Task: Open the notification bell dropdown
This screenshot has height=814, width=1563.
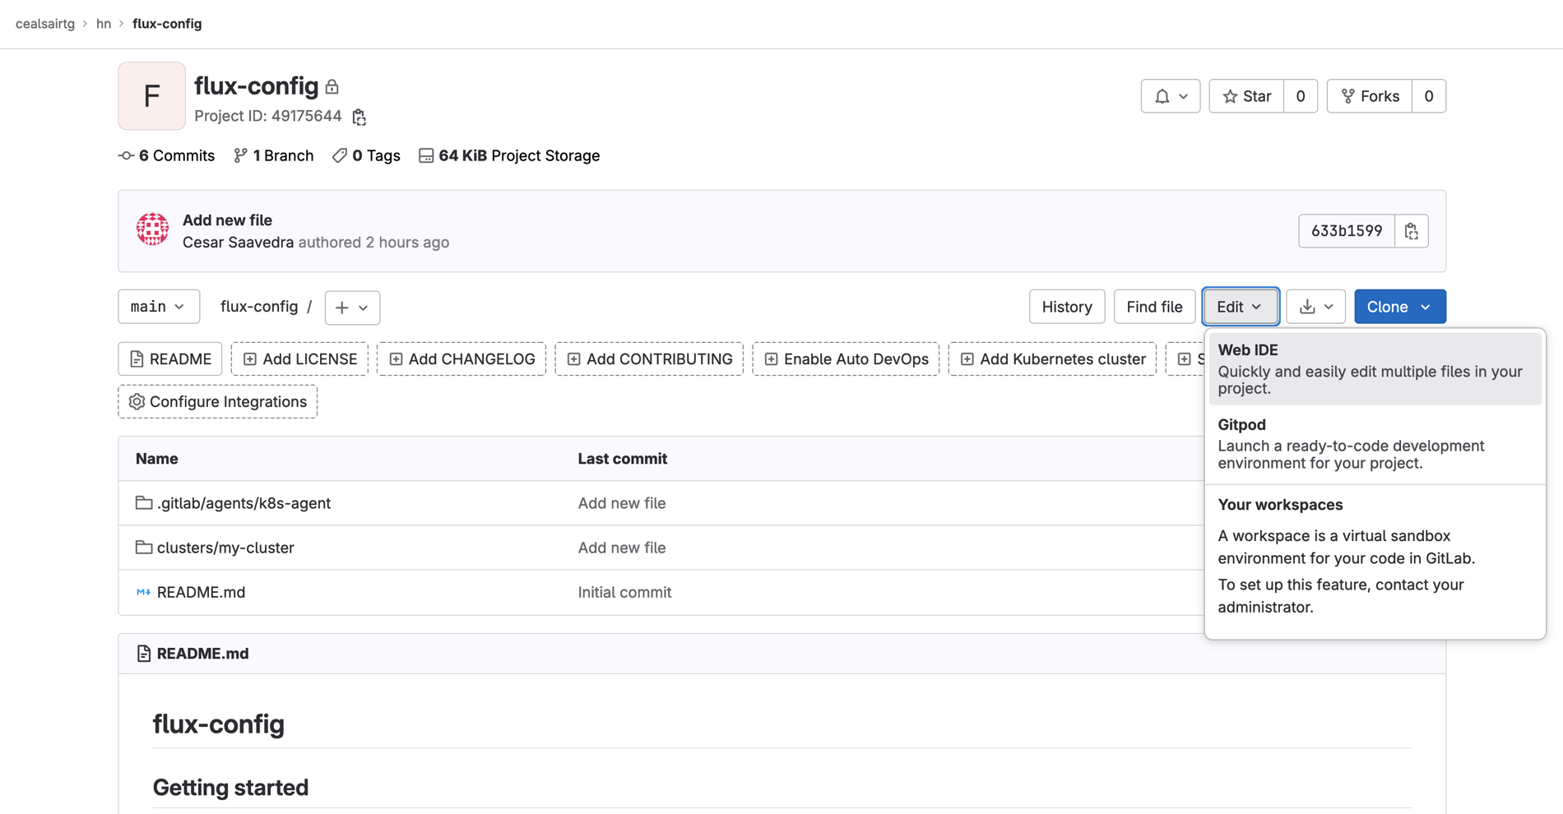Action: click(1170, 96)
